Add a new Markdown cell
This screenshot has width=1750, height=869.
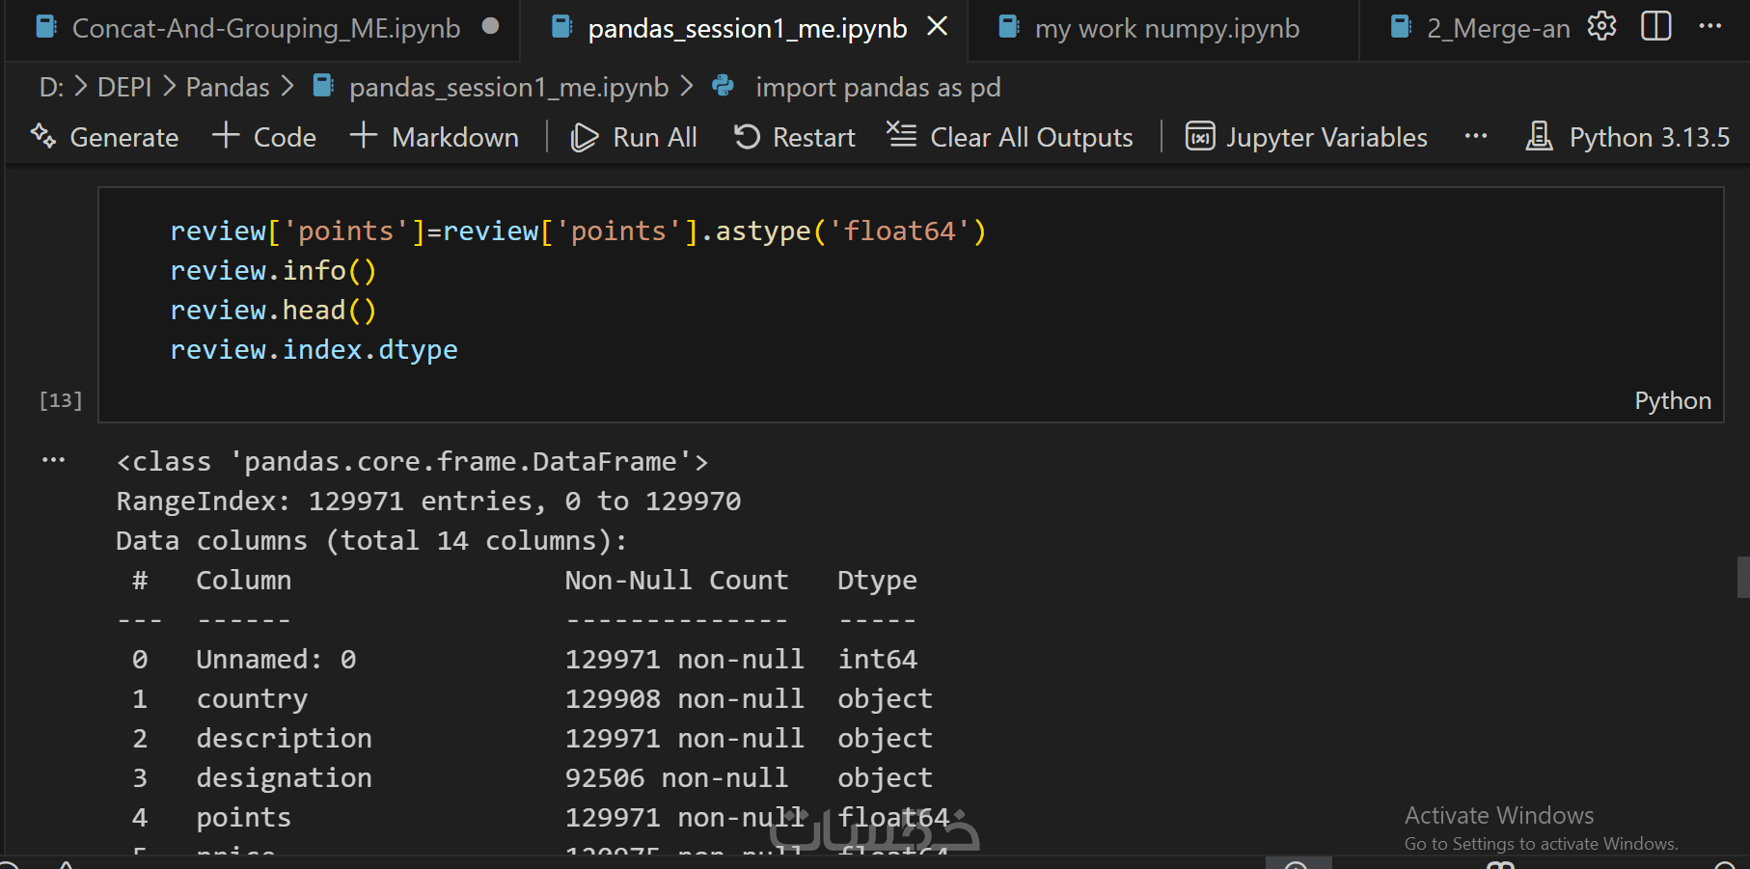pos(434,137)
